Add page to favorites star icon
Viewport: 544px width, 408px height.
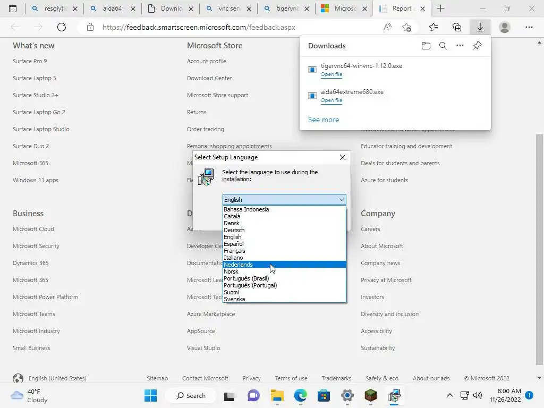point(406,27)
